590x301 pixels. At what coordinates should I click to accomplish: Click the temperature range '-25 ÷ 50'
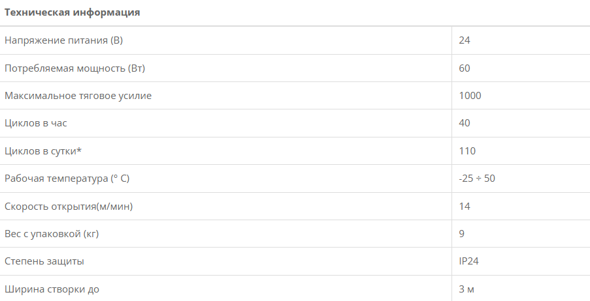point(477,179)
